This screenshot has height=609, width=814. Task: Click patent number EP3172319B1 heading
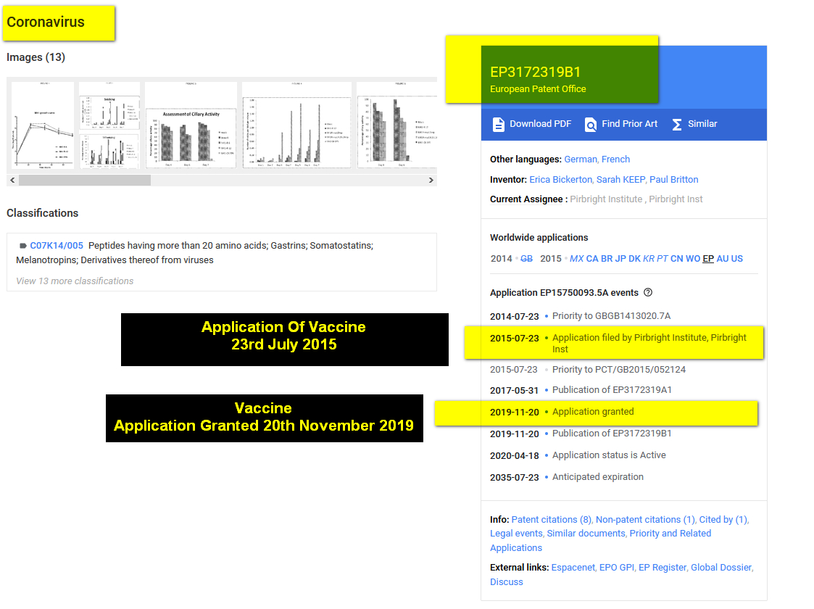(x=535, y=72)
